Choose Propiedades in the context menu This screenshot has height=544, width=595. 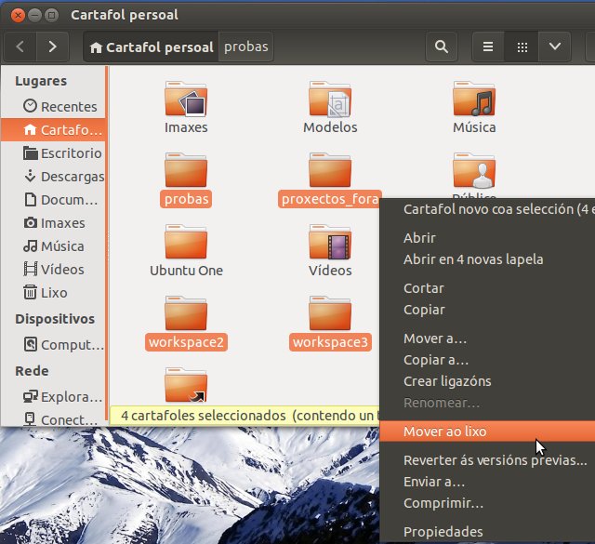(487, 532)
